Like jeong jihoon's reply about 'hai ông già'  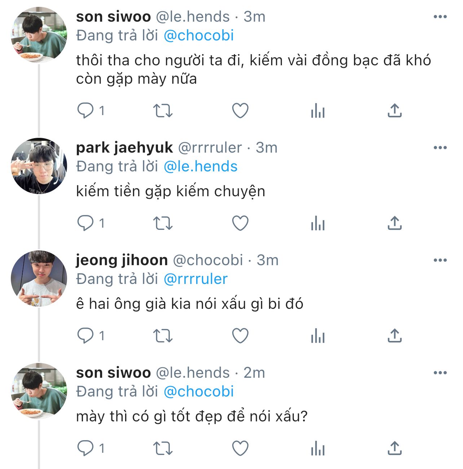tap(240, 336)
